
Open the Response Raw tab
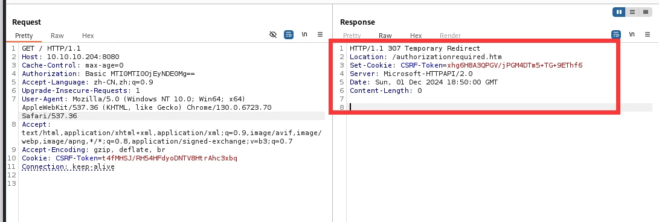click(x=385, y=36)
